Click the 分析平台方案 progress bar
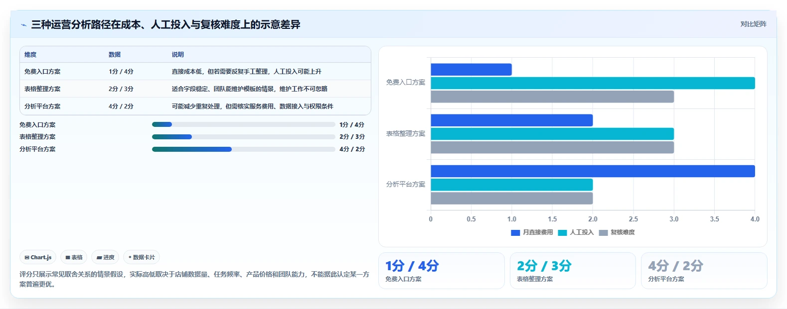Image resolution: width=787 pixels, height=309 pixels. coord(243,149)
